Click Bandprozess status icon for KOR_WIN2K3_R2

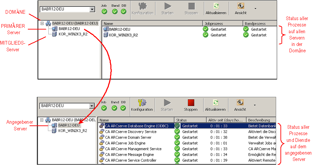[x=246, y=35]
